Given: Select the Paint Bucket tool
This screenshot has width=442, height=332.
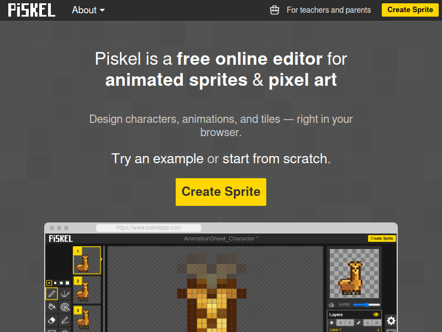Looking at the screenshot, I should (x=52, y=307).
